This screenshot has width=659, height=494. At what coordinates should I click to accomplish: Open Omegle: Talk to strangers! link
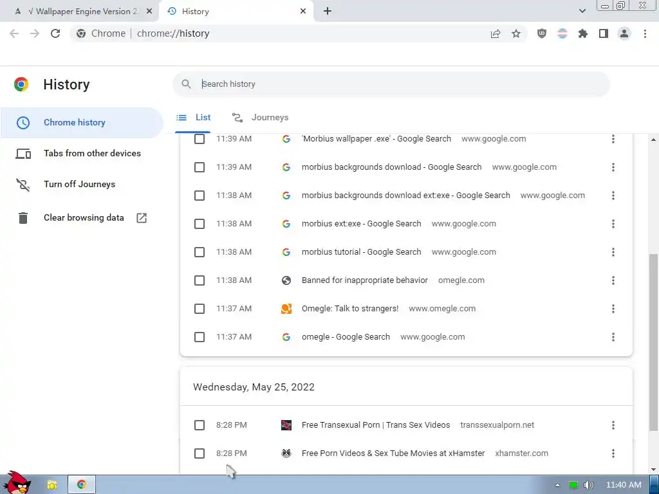(x=350, y=309)
